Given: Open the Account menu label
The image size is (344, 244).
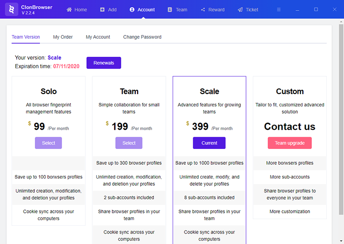Looking at the screenshot, I should [146, 10].
